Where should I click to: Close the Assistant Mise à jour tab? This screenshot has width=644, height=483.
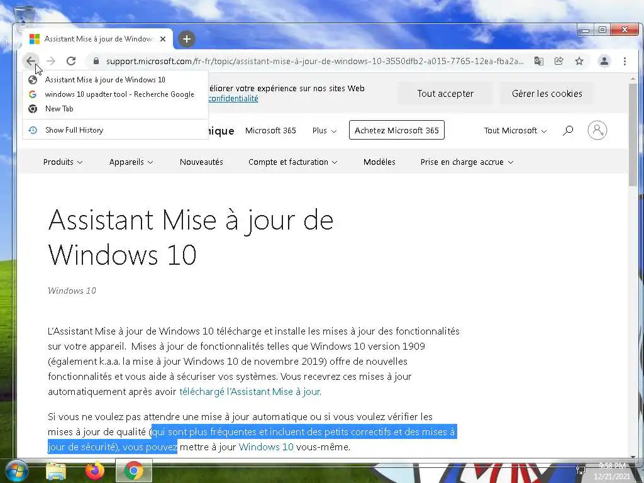click(163, 39)
